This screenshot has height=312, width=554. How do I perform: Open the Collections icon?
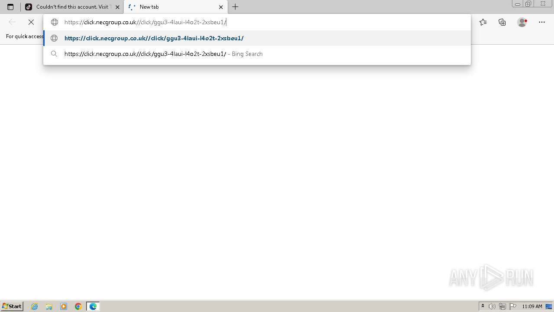(502, 22)
